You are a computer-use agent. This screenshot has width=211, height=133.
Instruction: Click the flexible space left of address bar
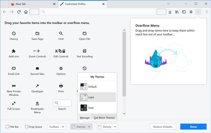(34, 12)
